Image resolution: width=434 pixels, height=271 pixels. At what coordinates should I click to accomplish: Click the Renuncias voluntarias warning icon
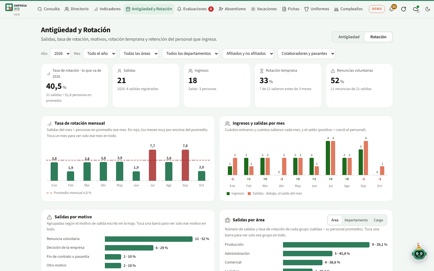333,71
